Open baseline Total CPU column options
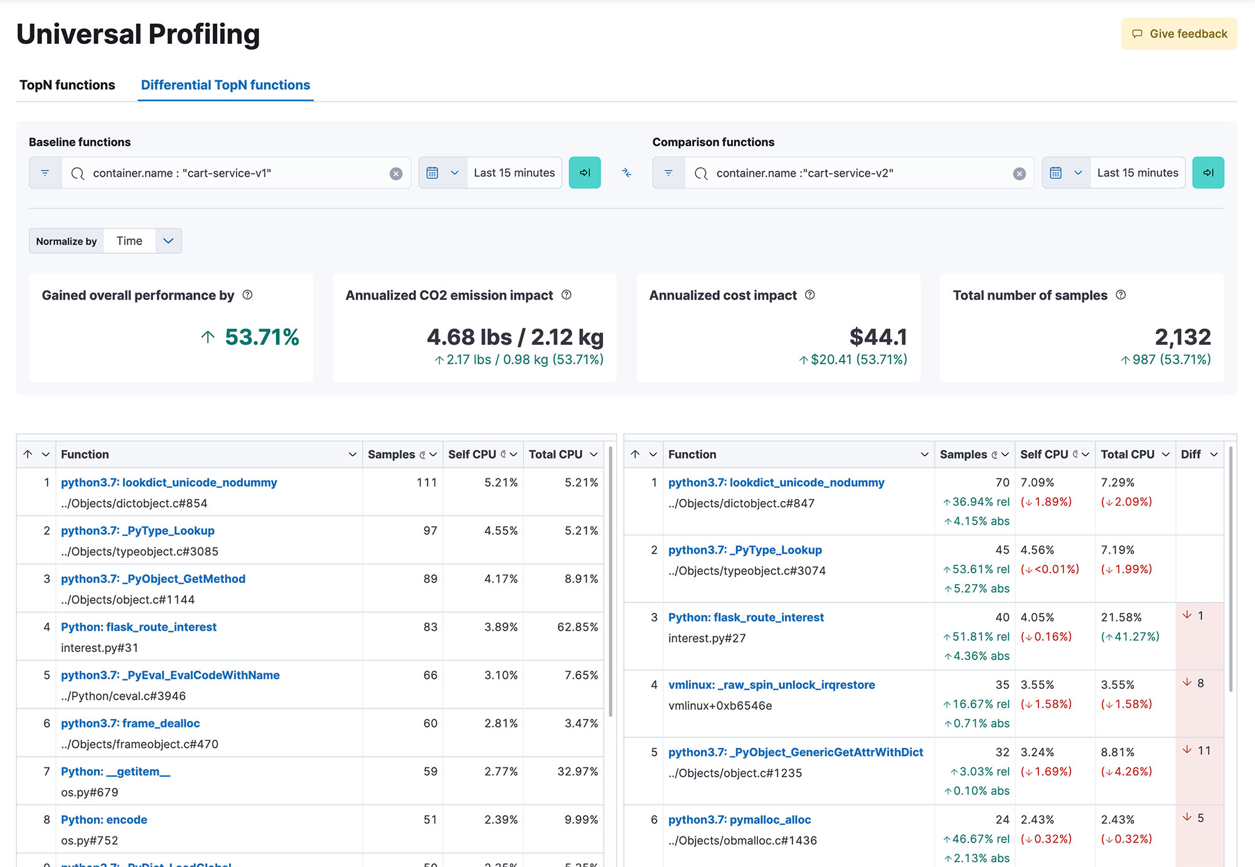1255x867 pixels. point(594,455)
